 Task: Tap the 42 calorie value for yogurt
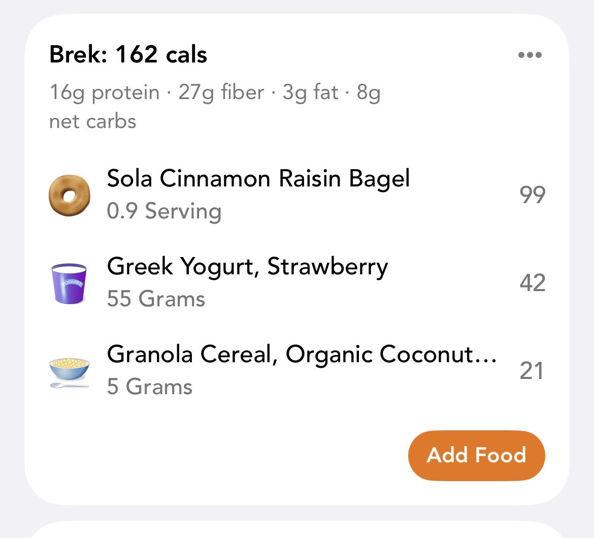(532, 283)
